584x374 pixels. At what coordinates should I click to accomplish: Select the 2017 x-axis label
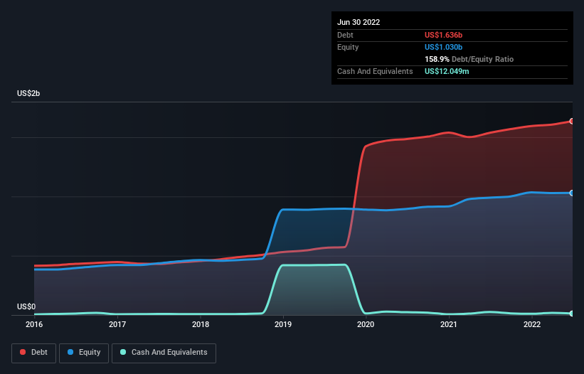click(x=117, y=324)
